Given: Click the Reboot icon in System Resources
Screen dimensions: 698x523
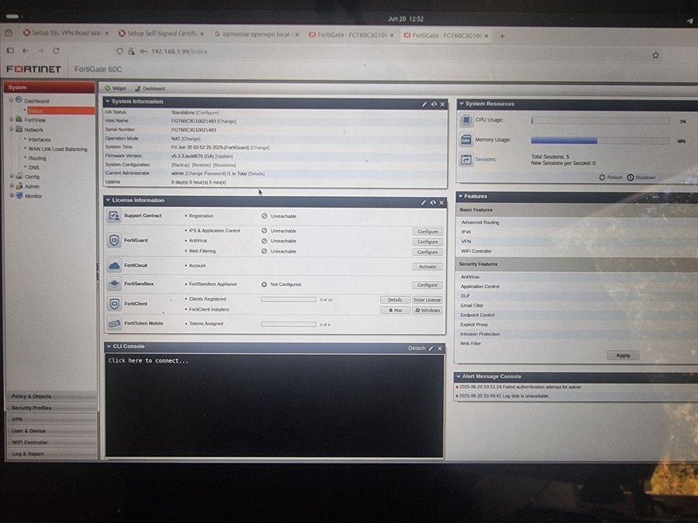Looking at the screenshot, I should [x=602, y=177].
